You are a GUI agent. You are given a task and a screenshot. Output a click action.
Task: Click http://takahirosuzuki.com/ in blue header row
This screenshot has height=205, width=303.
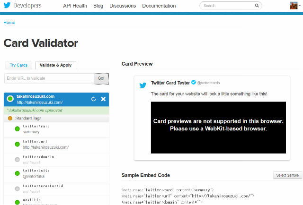coord(39,102)
